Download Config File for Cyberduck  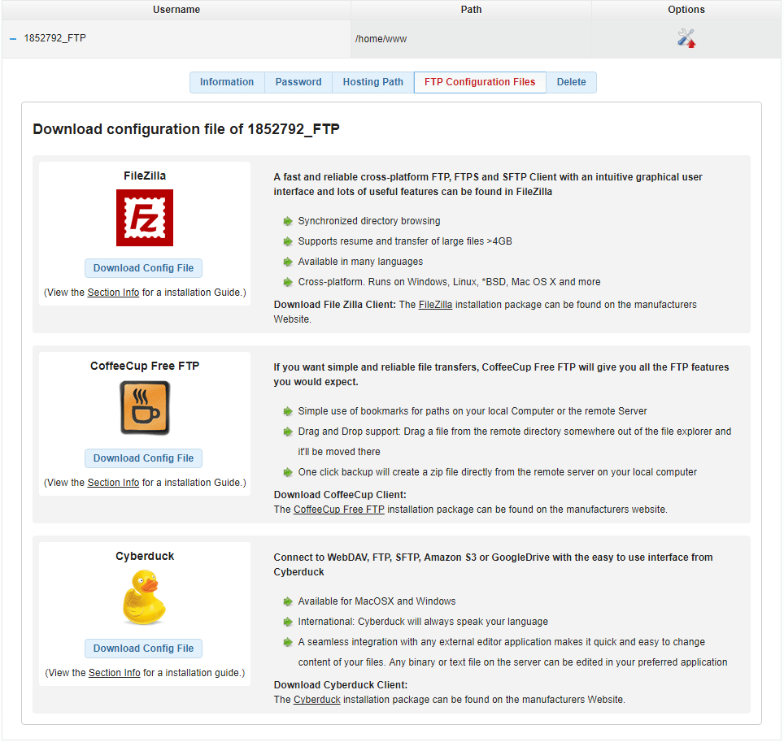click(x=143, y=649)
